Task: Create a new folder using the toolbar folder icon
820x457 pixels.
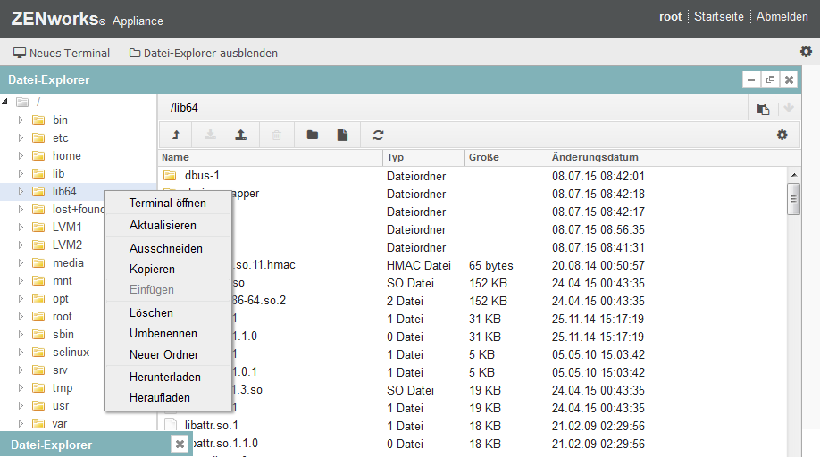Action: (x=312, y=136)
